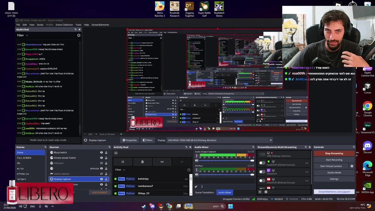Open system tray hidden icons chevron
The width and height of the screenshot is (375, 211).
(x=52, y=206)
